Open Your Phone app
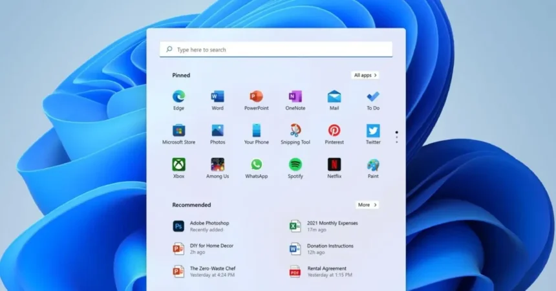 (257, 134)
